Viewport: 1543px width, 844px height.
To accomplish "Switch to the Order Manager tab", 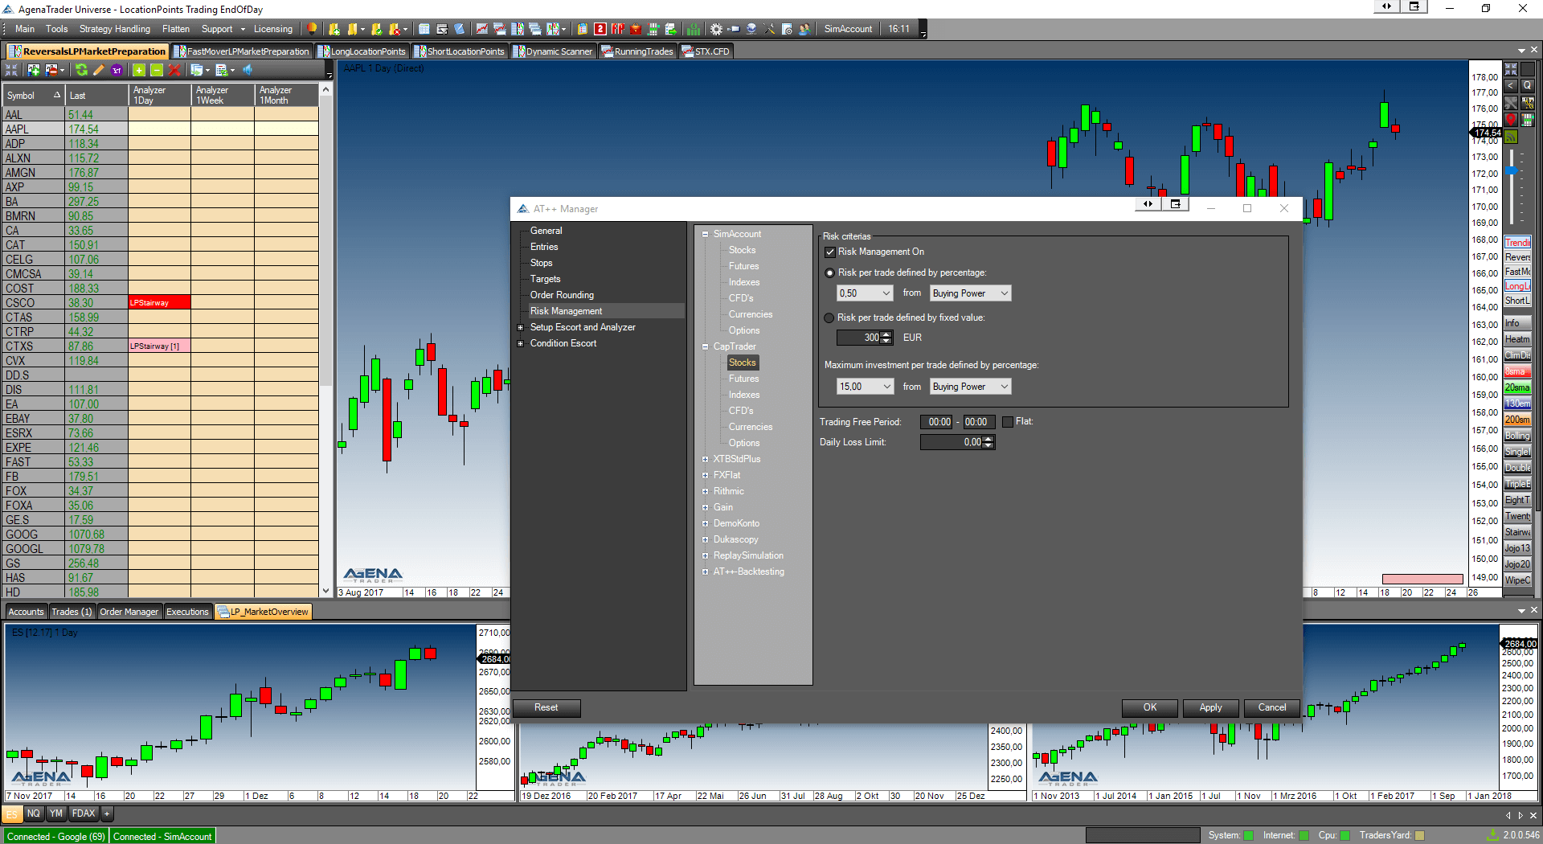I will [129, 612].
